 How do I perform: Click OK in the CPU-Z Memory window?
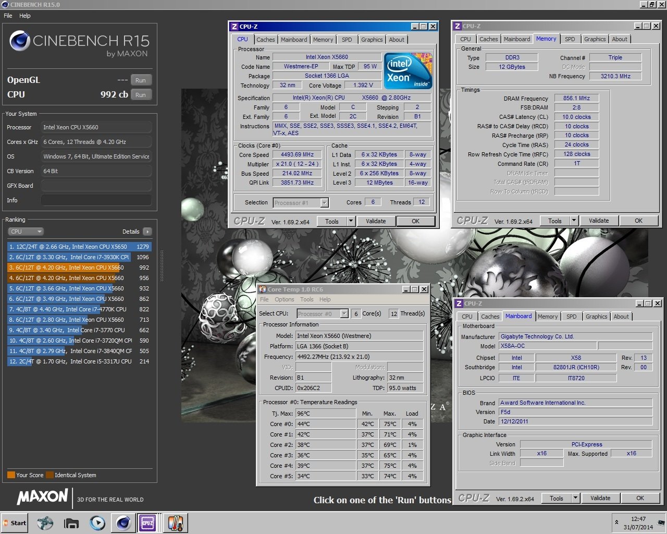(638, 221)
